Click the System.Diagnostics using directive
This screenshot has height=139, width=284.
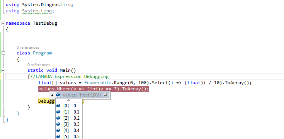coord(39,5)
